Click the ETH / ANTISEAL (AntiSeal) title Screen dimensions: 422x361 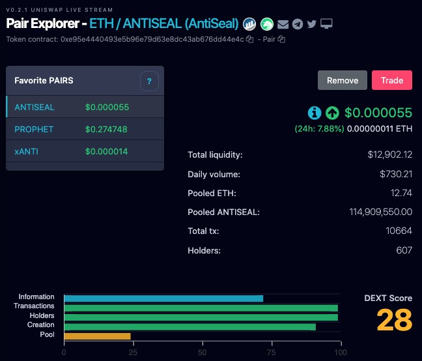(164, 23)
